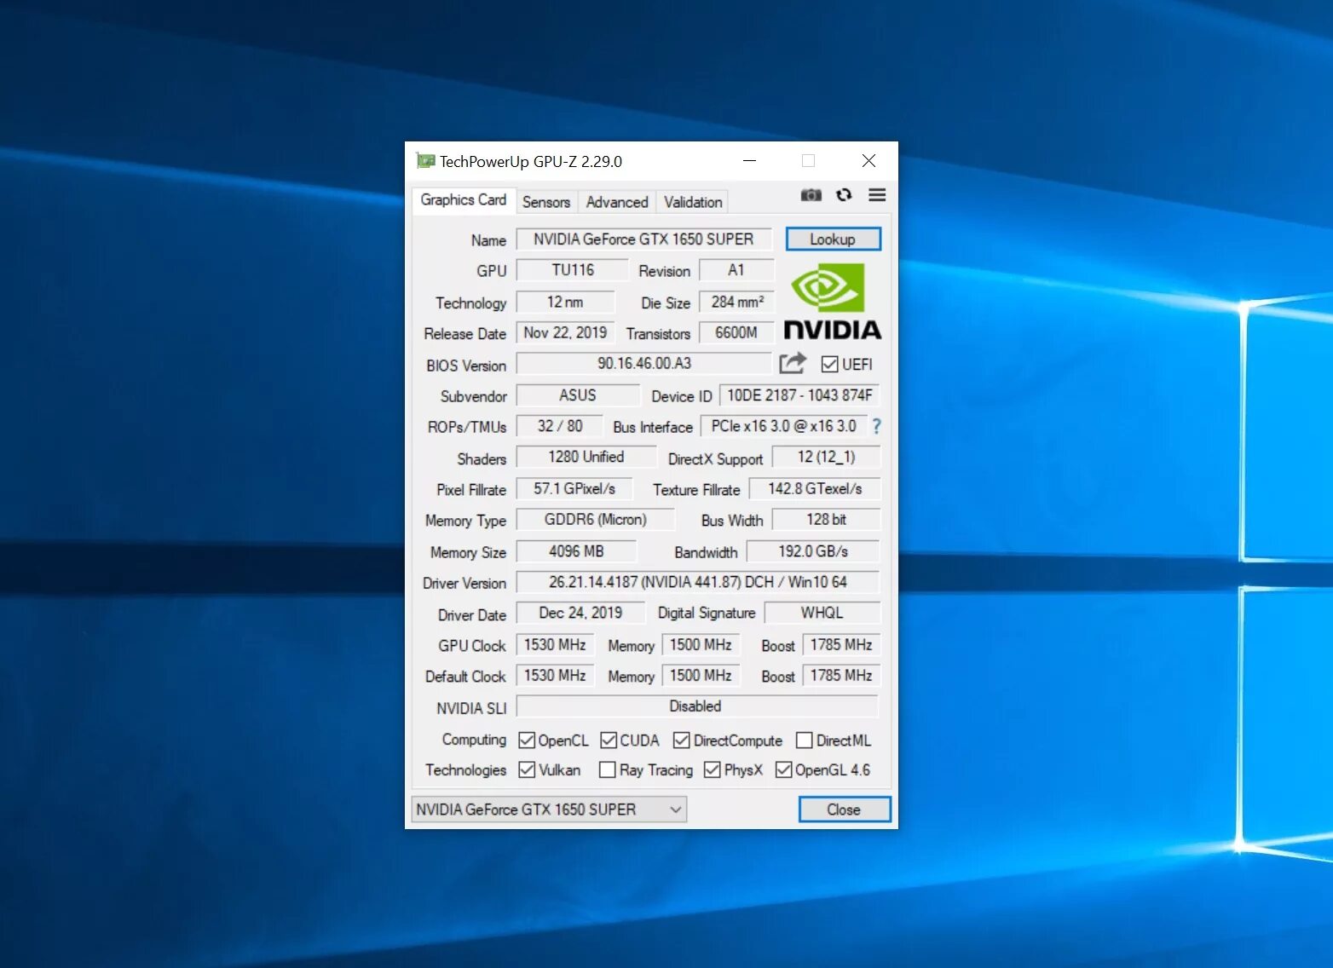Click the Default Clock row Boost 1785 MHz field

point(841,676)
